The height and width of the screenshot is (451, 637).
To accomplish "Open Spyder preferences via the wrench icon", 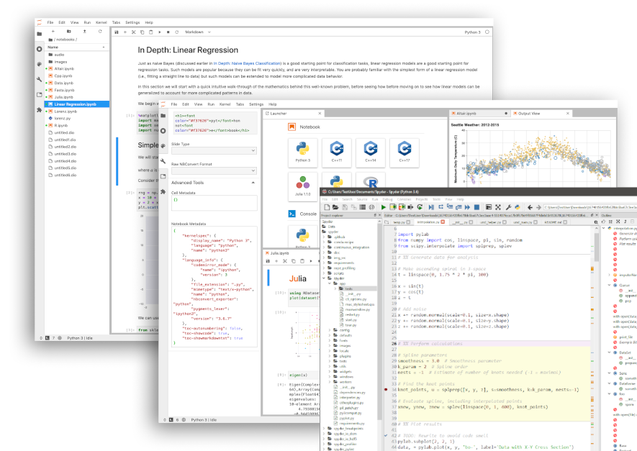I will pyautogui.click(x=509, y=207).
